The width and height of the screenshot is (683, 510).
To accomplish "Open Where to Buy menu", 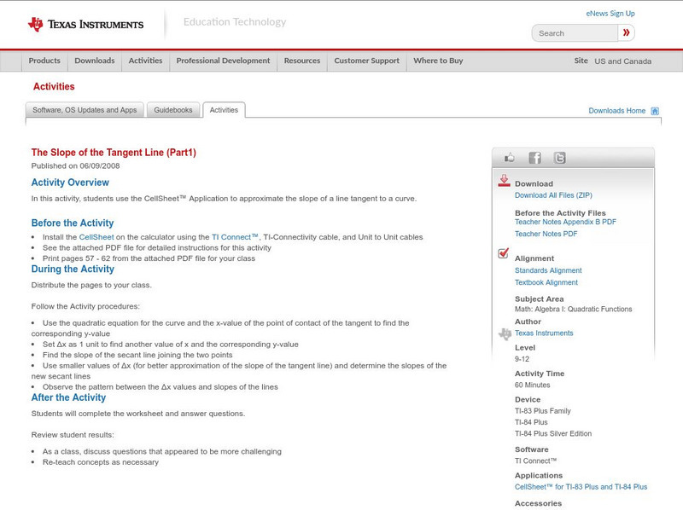I will pyautogui.click(x=438, y=61).
